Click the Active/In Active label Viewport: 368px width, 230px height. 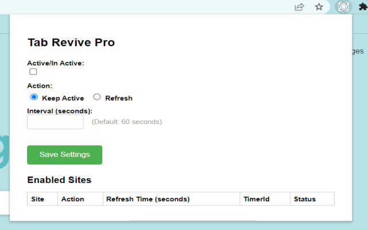[x=56, y=63]
